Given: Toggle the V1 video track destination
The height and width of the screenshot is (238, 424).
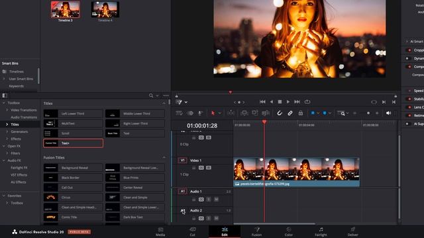Looking at the screenshot, I should pyautogui.click(x=183, y=160).
